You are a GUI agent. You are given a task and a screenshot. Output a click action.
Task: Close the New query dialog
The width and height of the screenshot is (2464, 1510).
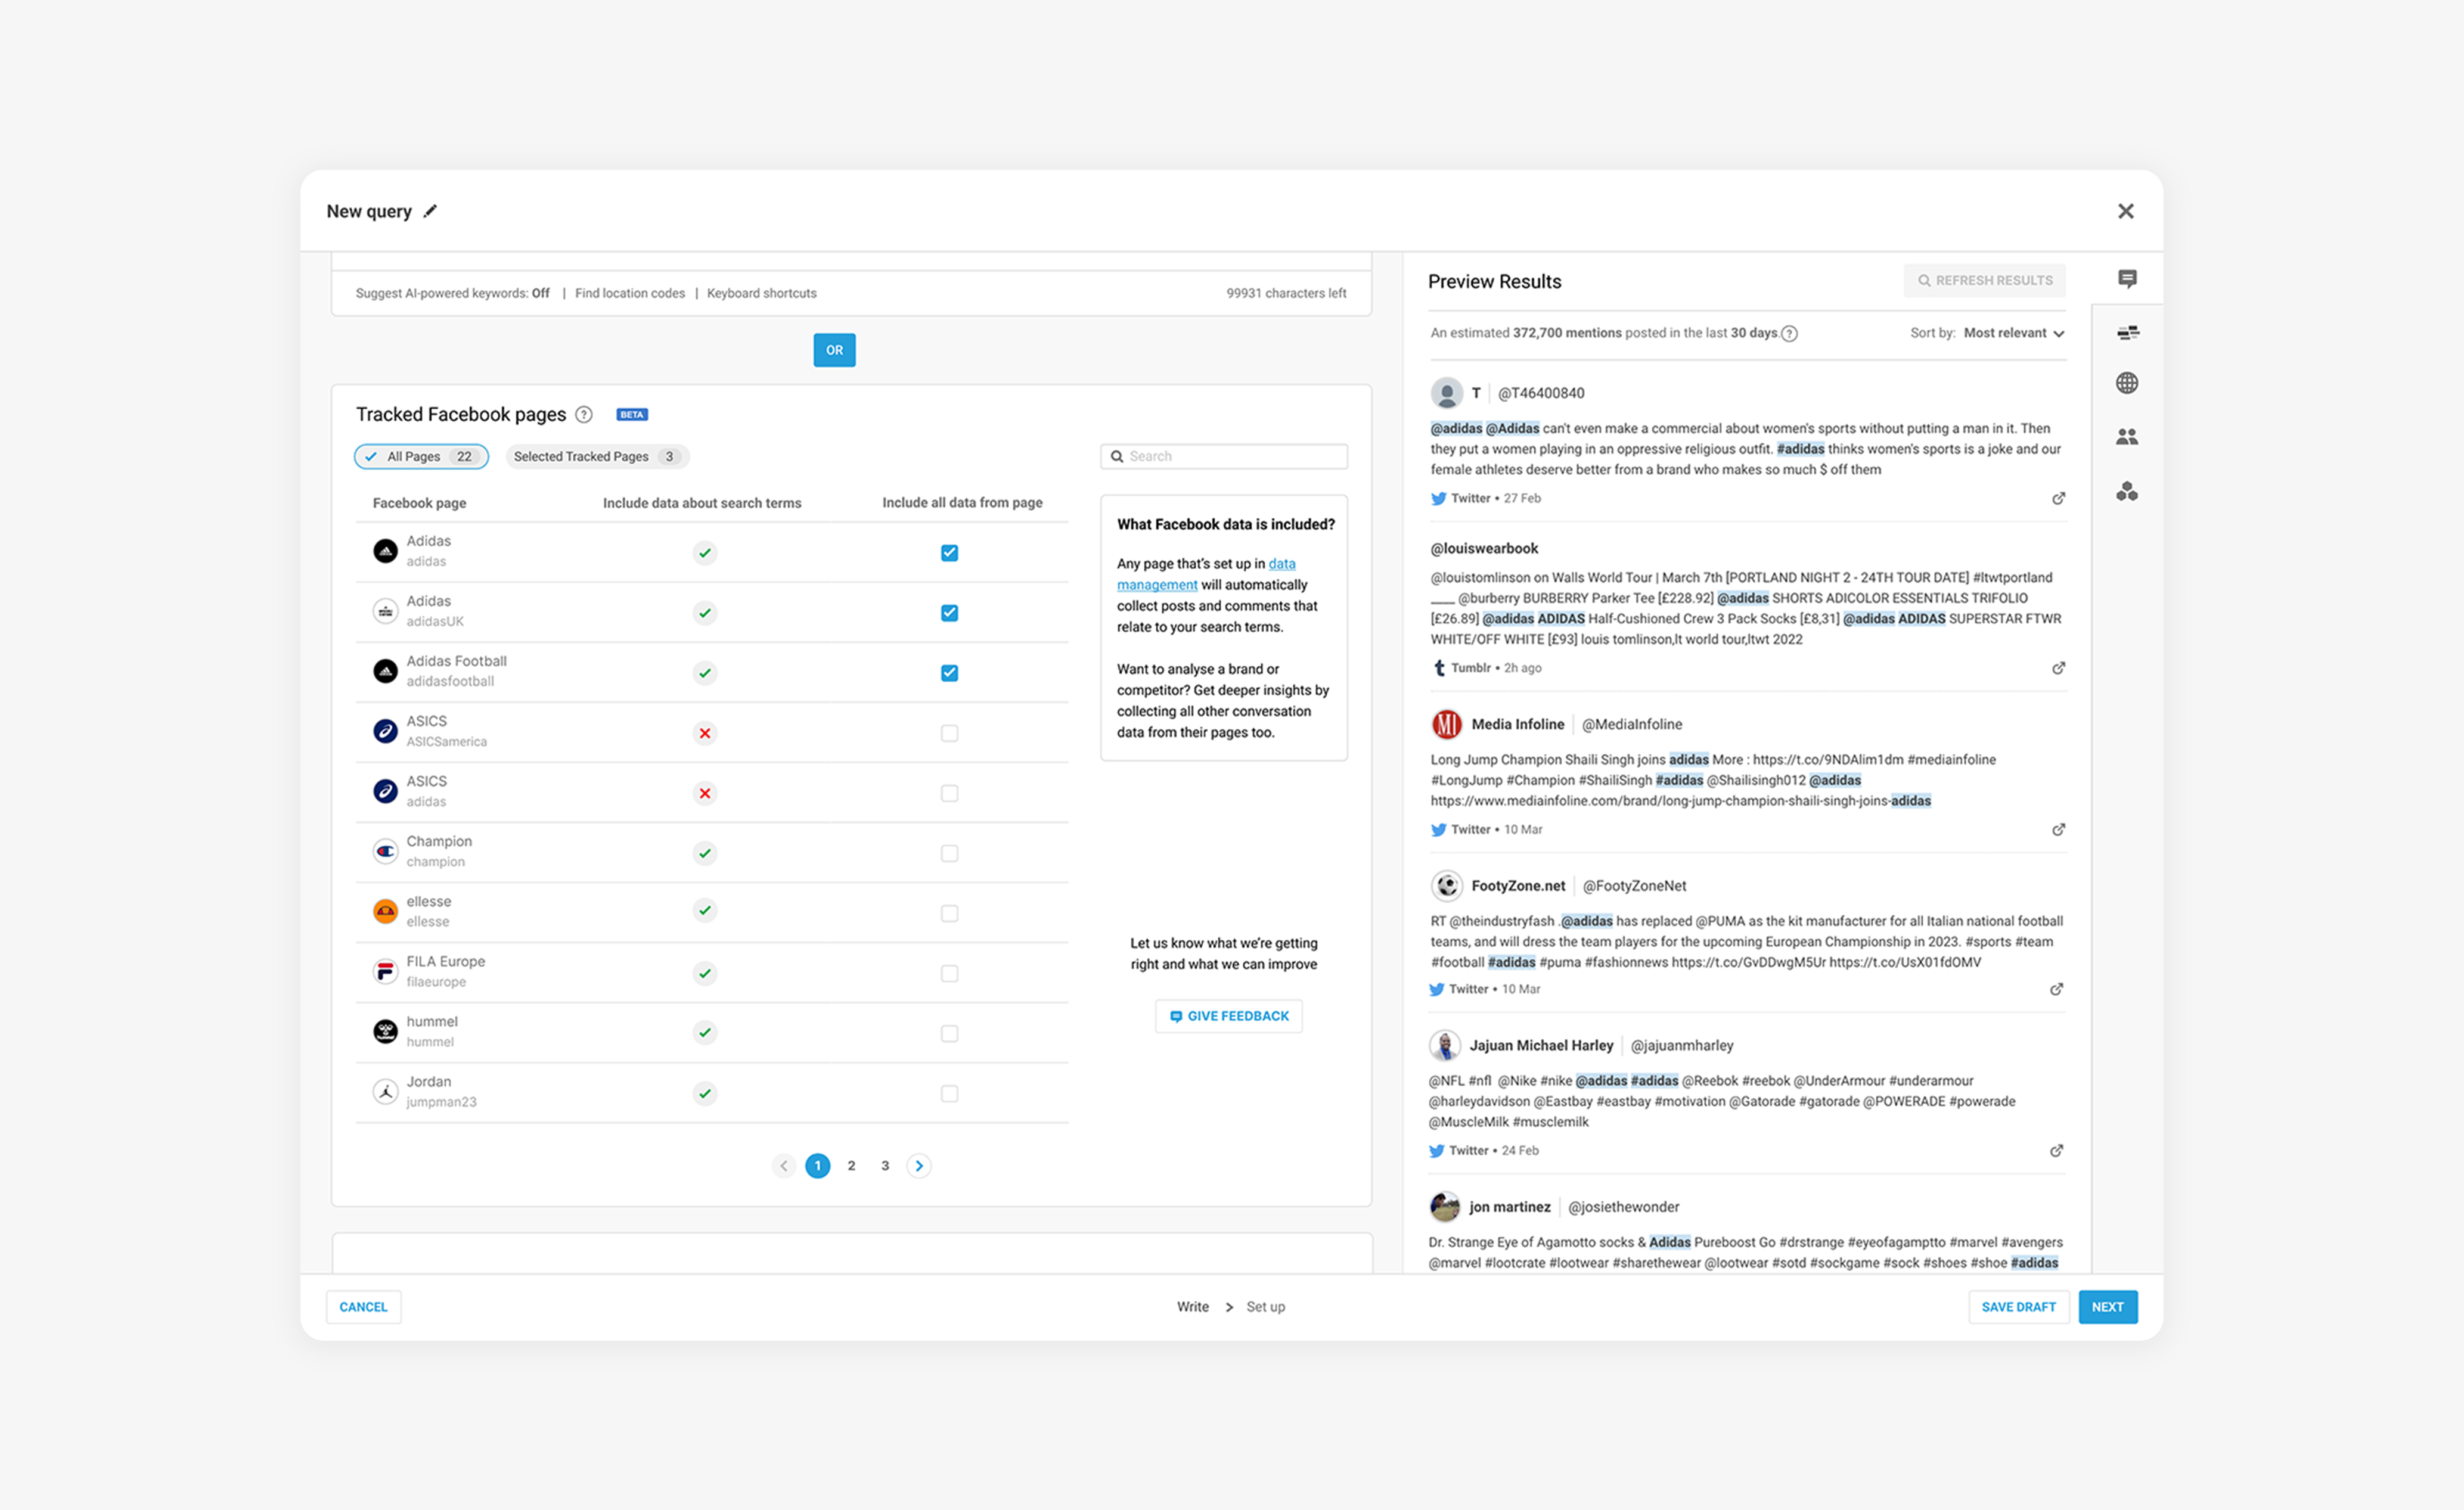click(x=2126, y=211)
